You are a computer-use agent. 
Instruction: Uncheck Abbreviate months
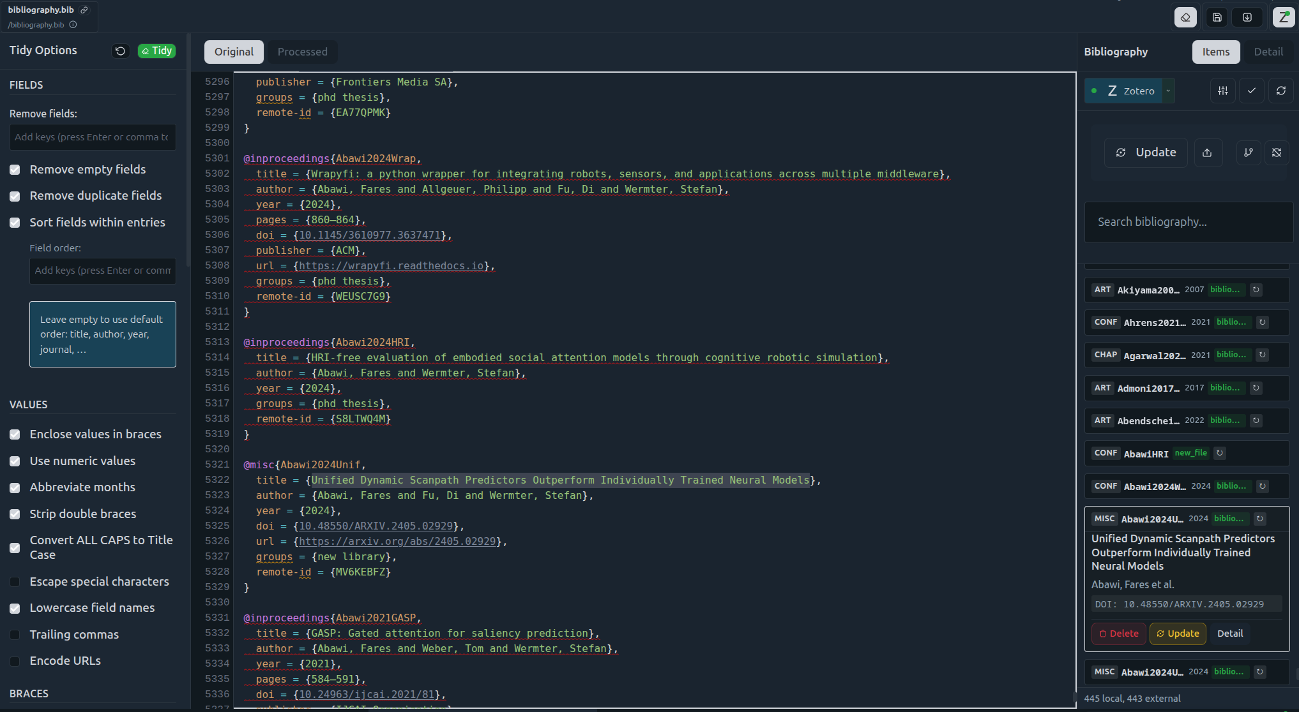15,487
